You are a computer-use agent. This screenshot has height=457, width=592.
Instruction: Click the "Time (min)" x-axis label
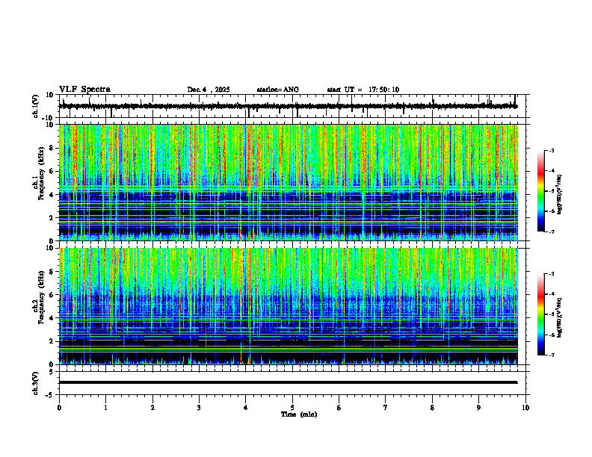[299, 414]
